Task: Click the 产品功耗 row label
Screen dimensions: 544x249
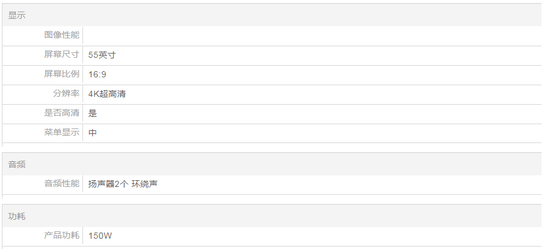Action: tap(62, 236)
